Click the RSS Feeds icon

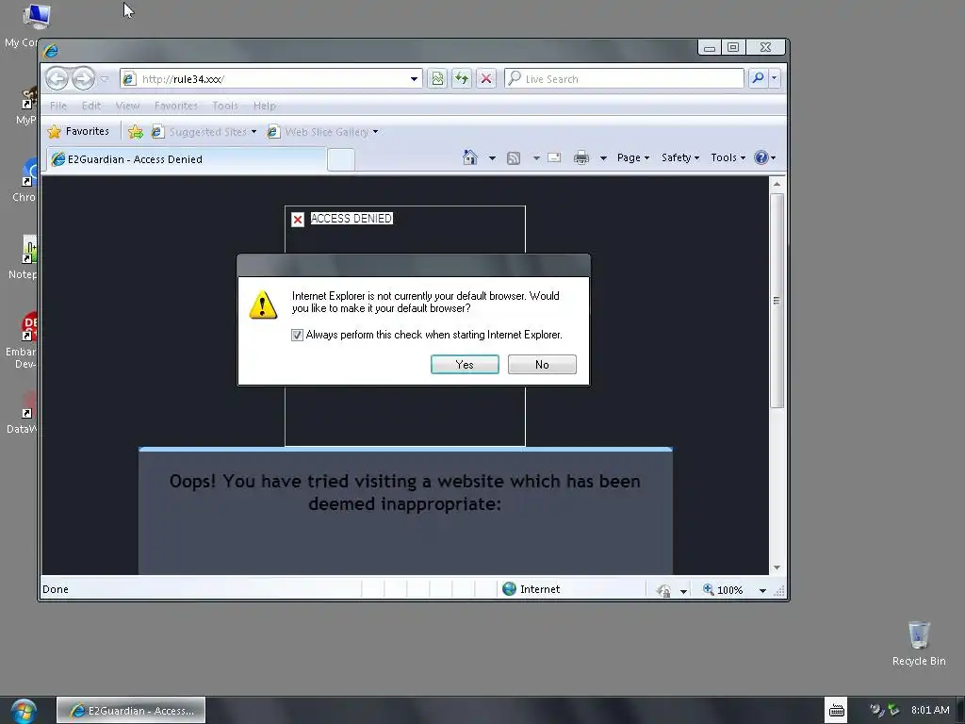coord(514,158)
